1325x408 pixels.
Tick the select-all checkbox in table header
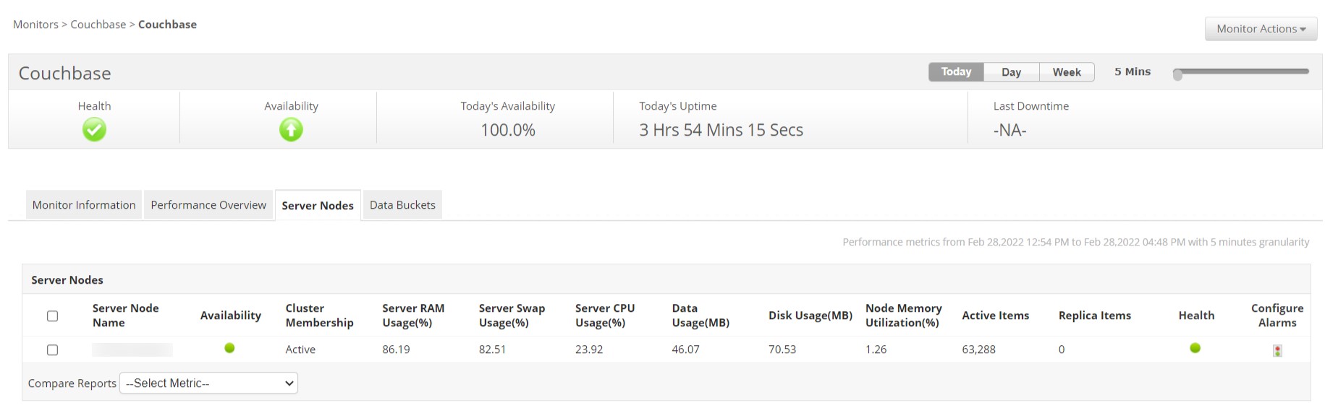coord(52,316)
